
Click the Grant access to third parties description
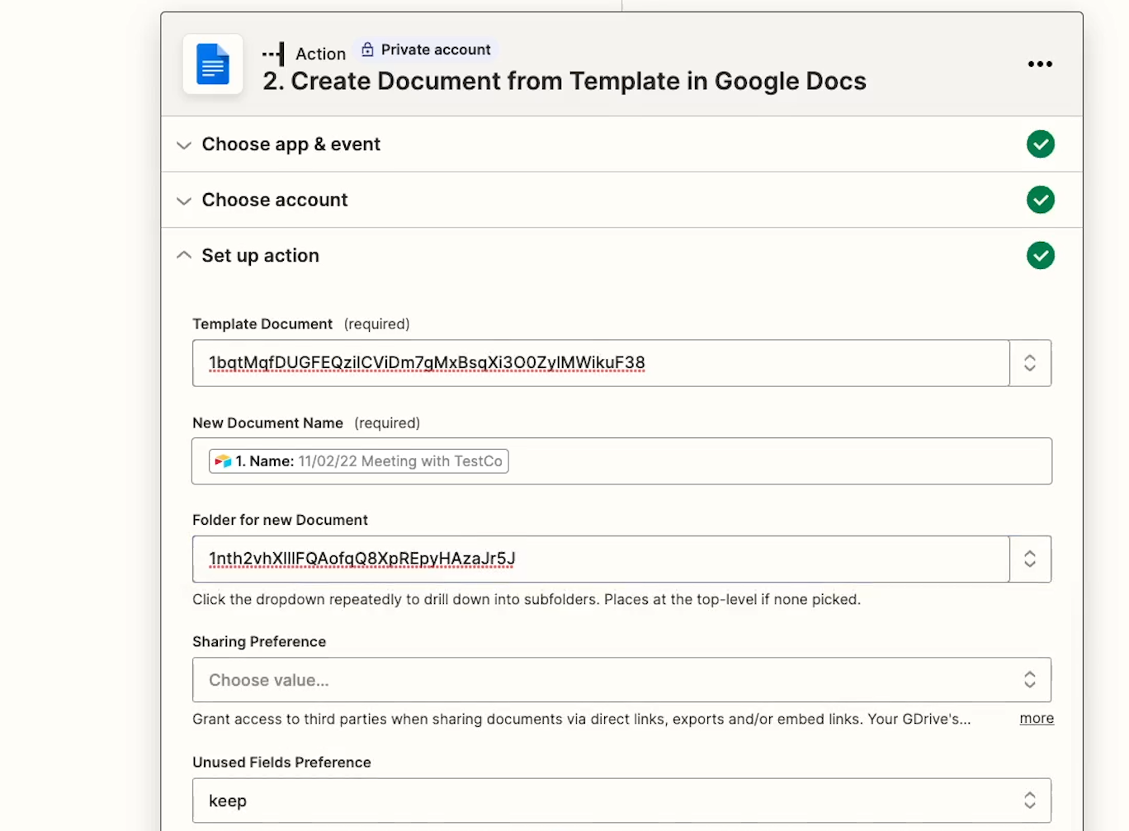coord(581,719)
